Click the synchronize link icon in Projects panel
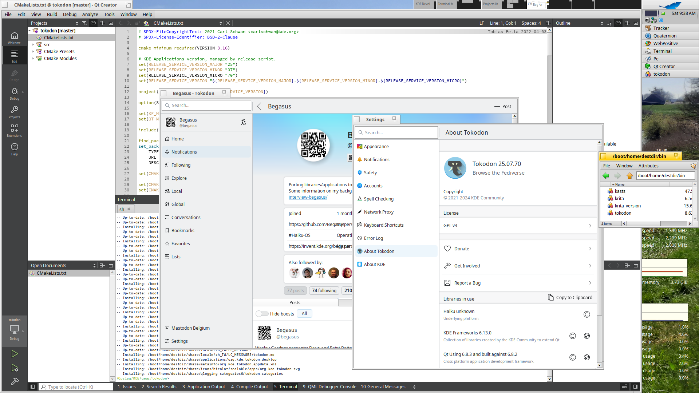The width and height of the screenshot is (699, 393). point(93,23)
